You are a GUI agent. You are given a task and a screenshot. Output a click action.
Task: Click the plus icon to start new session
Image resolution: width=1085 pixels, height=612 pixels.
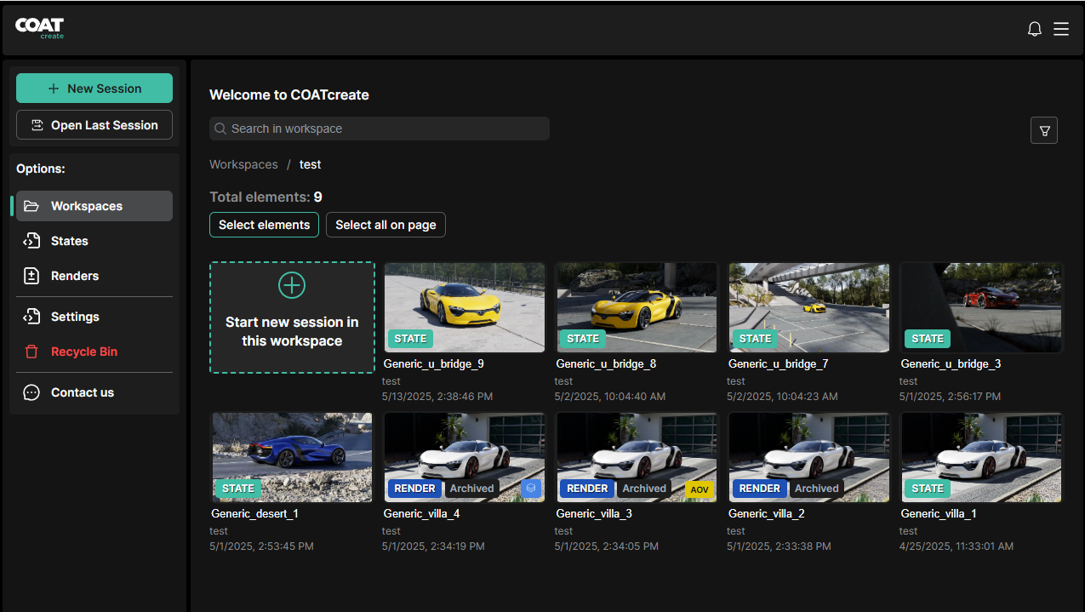click(x=292, y=285)
